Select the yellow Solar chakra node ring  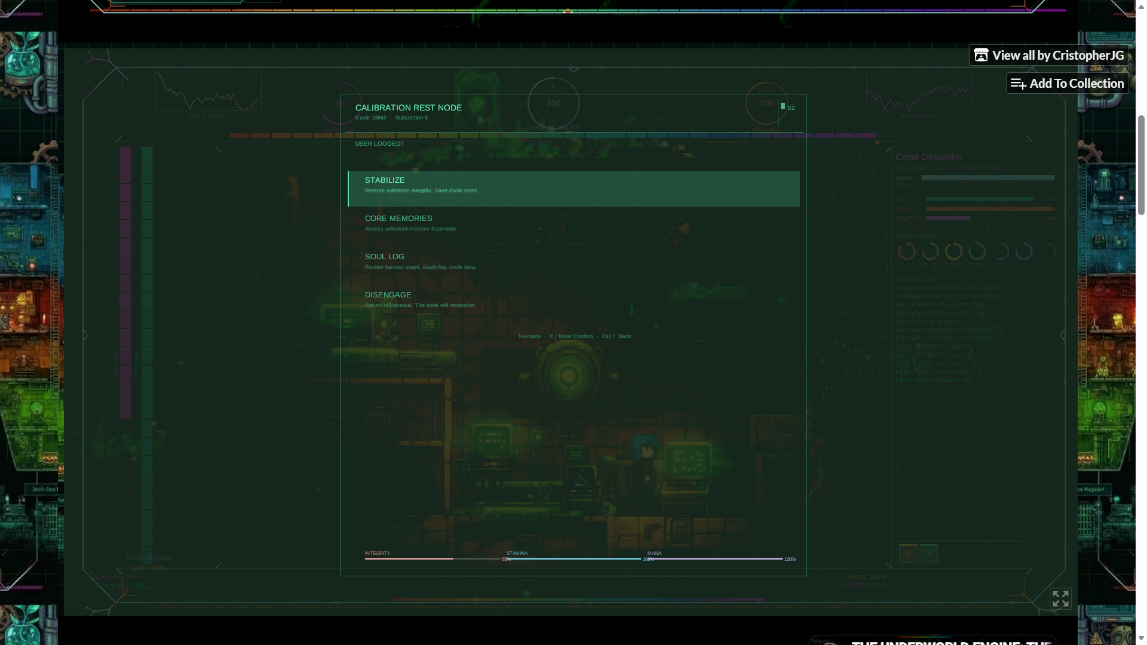[x=953, y=251]
